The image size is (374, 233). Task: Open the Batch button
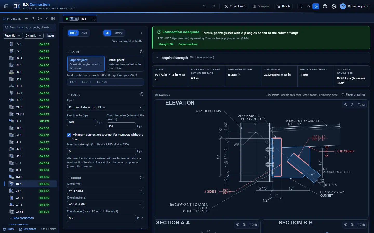(x=283, y=6)
